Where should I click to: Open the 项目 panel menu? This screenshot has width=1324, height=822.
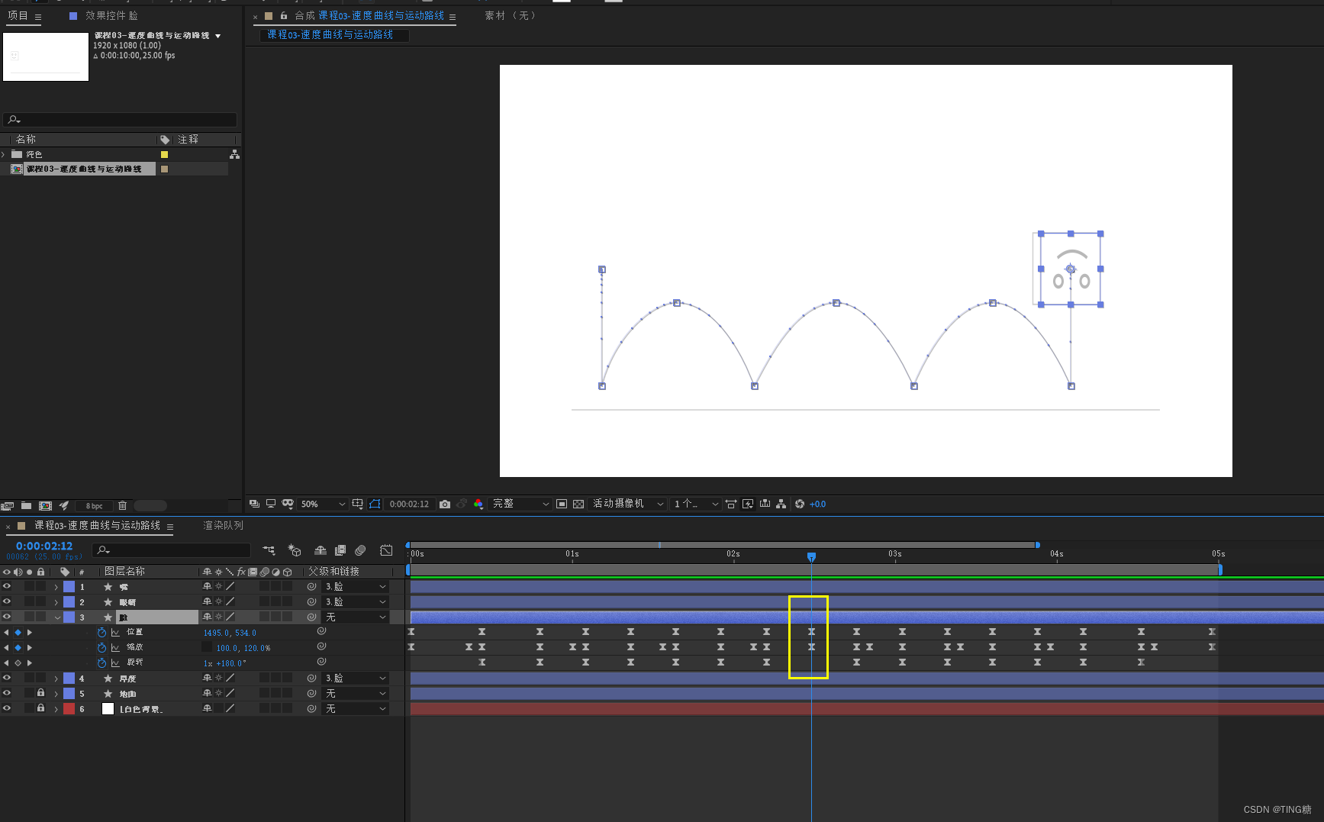pos(38,16)
